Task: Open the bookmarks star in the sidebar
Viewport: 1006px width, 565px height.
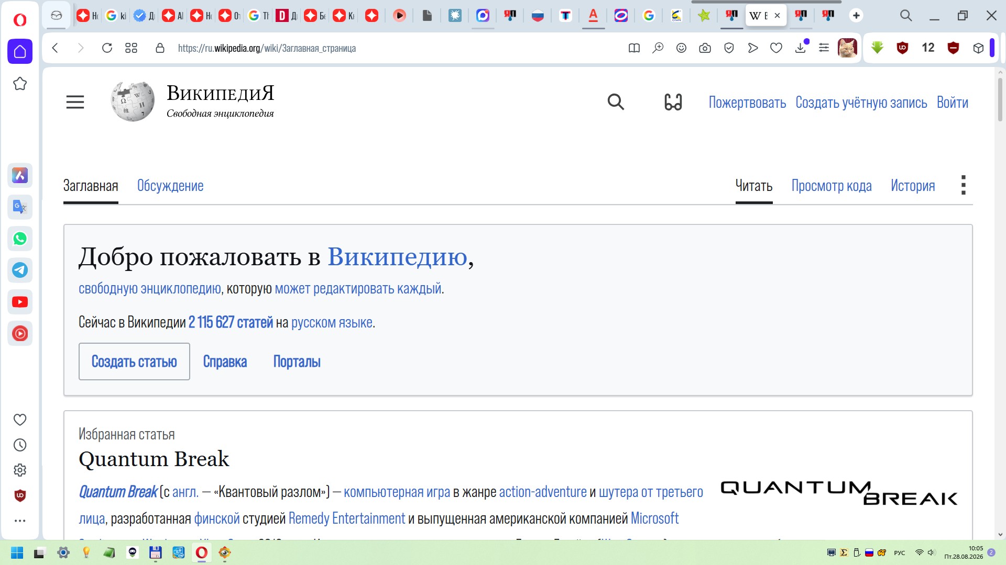Action: pos(20,84)
